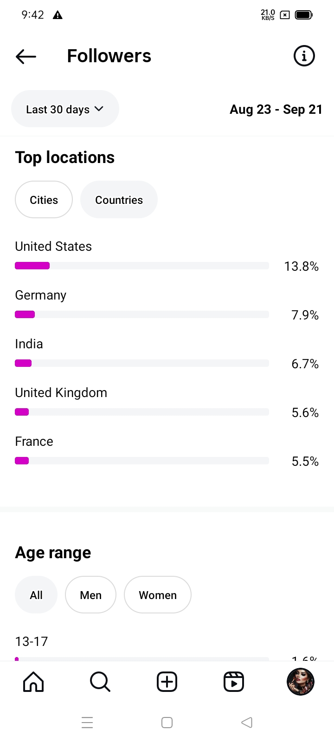Viewport: 334px width, 743px height.
Task: Open profile via avatar thumbnail
Action: pyautogui.click(x=301, y=682)
